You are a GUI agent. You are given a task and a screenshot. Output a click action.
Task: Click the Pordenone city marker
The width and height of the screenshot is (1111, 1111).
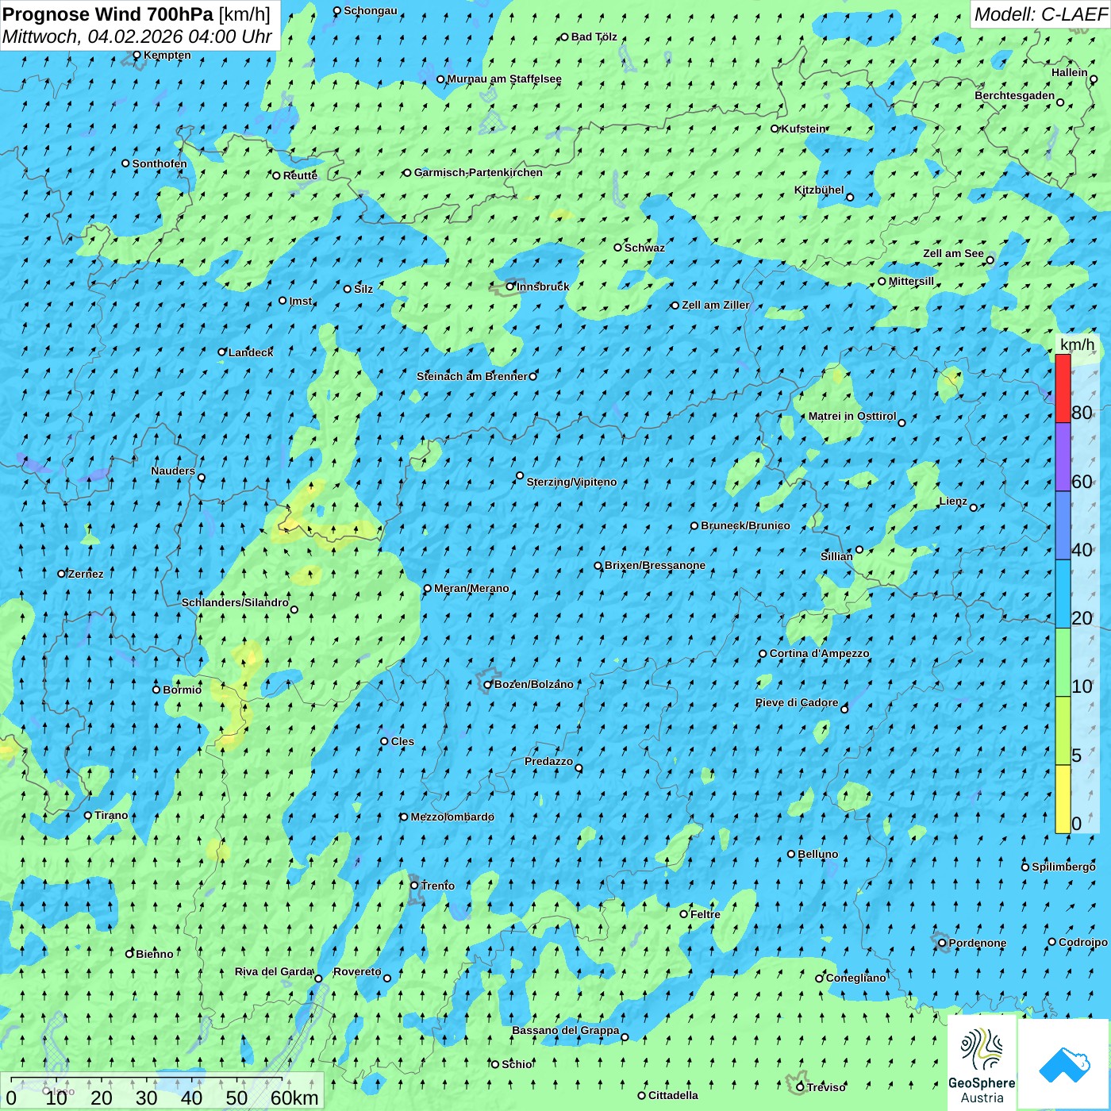[x=942, y=944]
